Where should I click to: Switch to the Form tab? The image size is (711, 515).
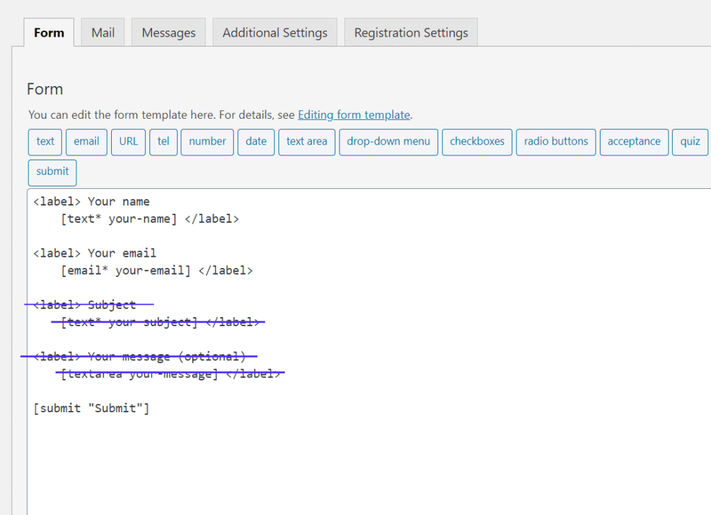[x=49, y=33]
